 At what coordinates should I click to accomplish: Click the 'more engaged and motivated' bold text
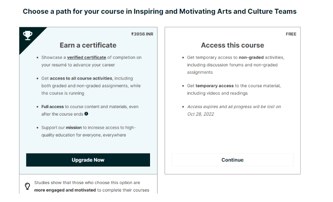coord(65,190)
